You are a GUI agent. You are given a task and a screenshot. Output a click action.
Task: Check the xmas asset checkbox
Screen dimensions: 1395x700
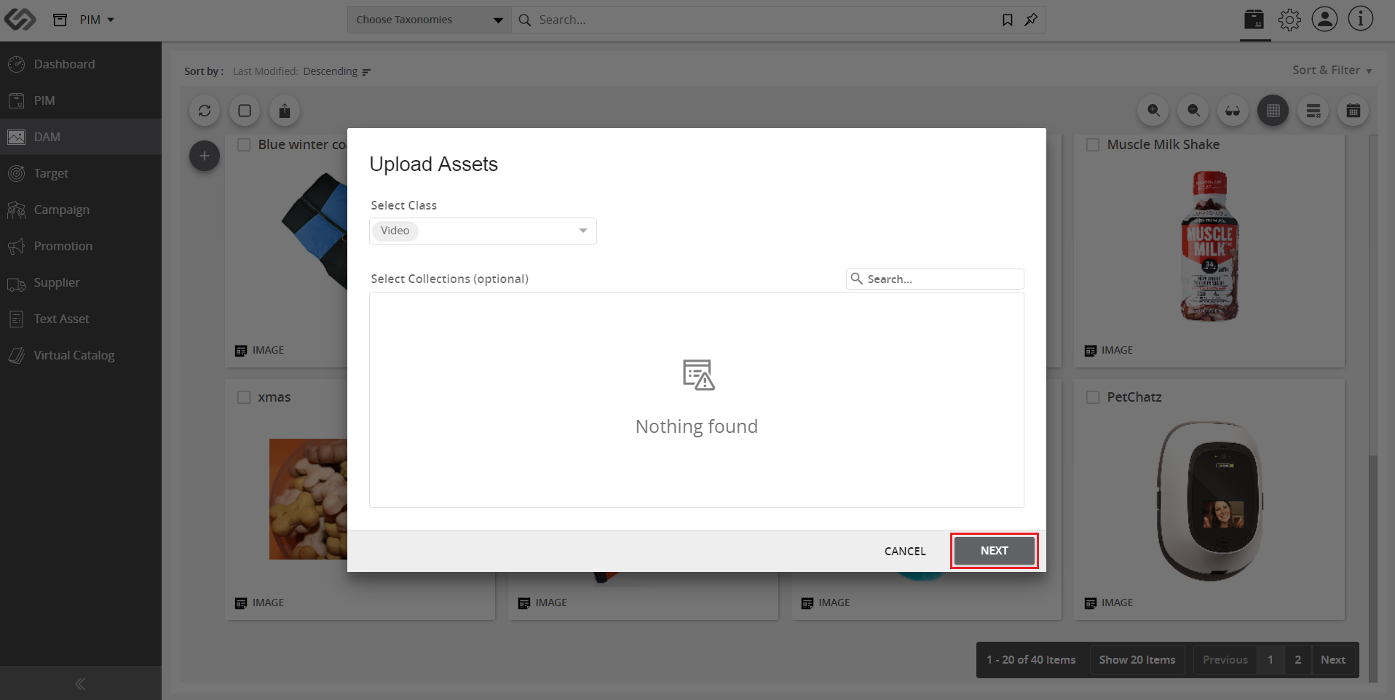coord(244,397)
